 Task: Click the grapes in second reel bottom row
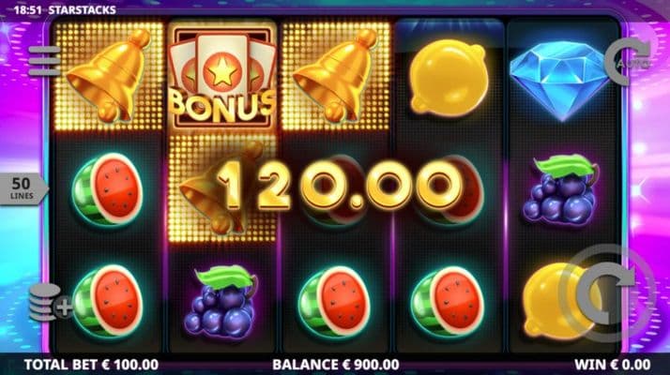(221, 302)
